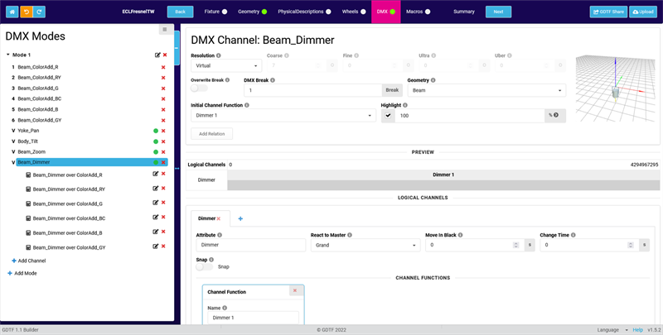The width and height of the screenshot is (663, 335).
Task: Click the Undo arrow icon
Action: tap(26, 12)
